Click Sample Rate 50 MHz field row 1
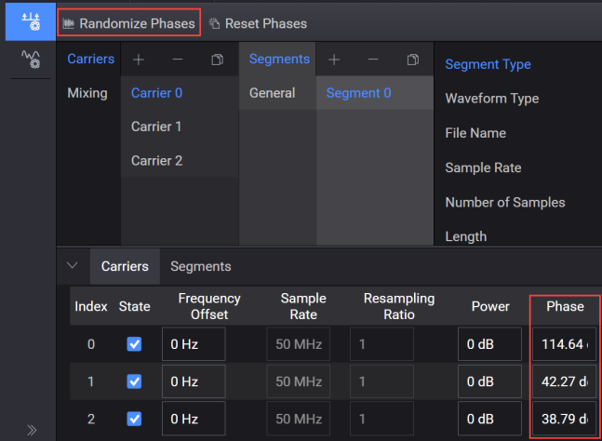This screenshot has height=441, width=602. 299,381
